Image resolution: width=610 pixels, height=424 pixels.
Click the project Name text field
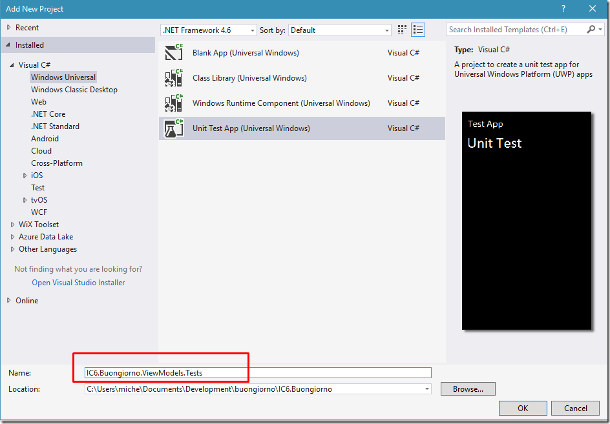(258, 372)
